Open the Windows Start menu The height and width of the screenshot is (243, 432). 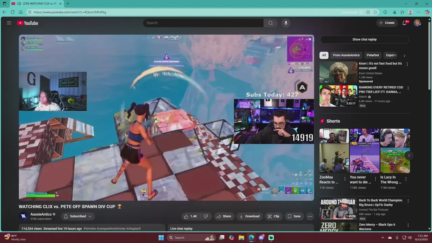[x=161, y=238]
